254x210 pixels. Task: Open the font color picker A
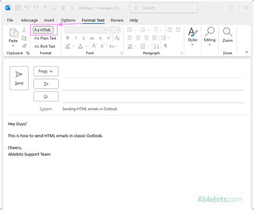point(80,46)
